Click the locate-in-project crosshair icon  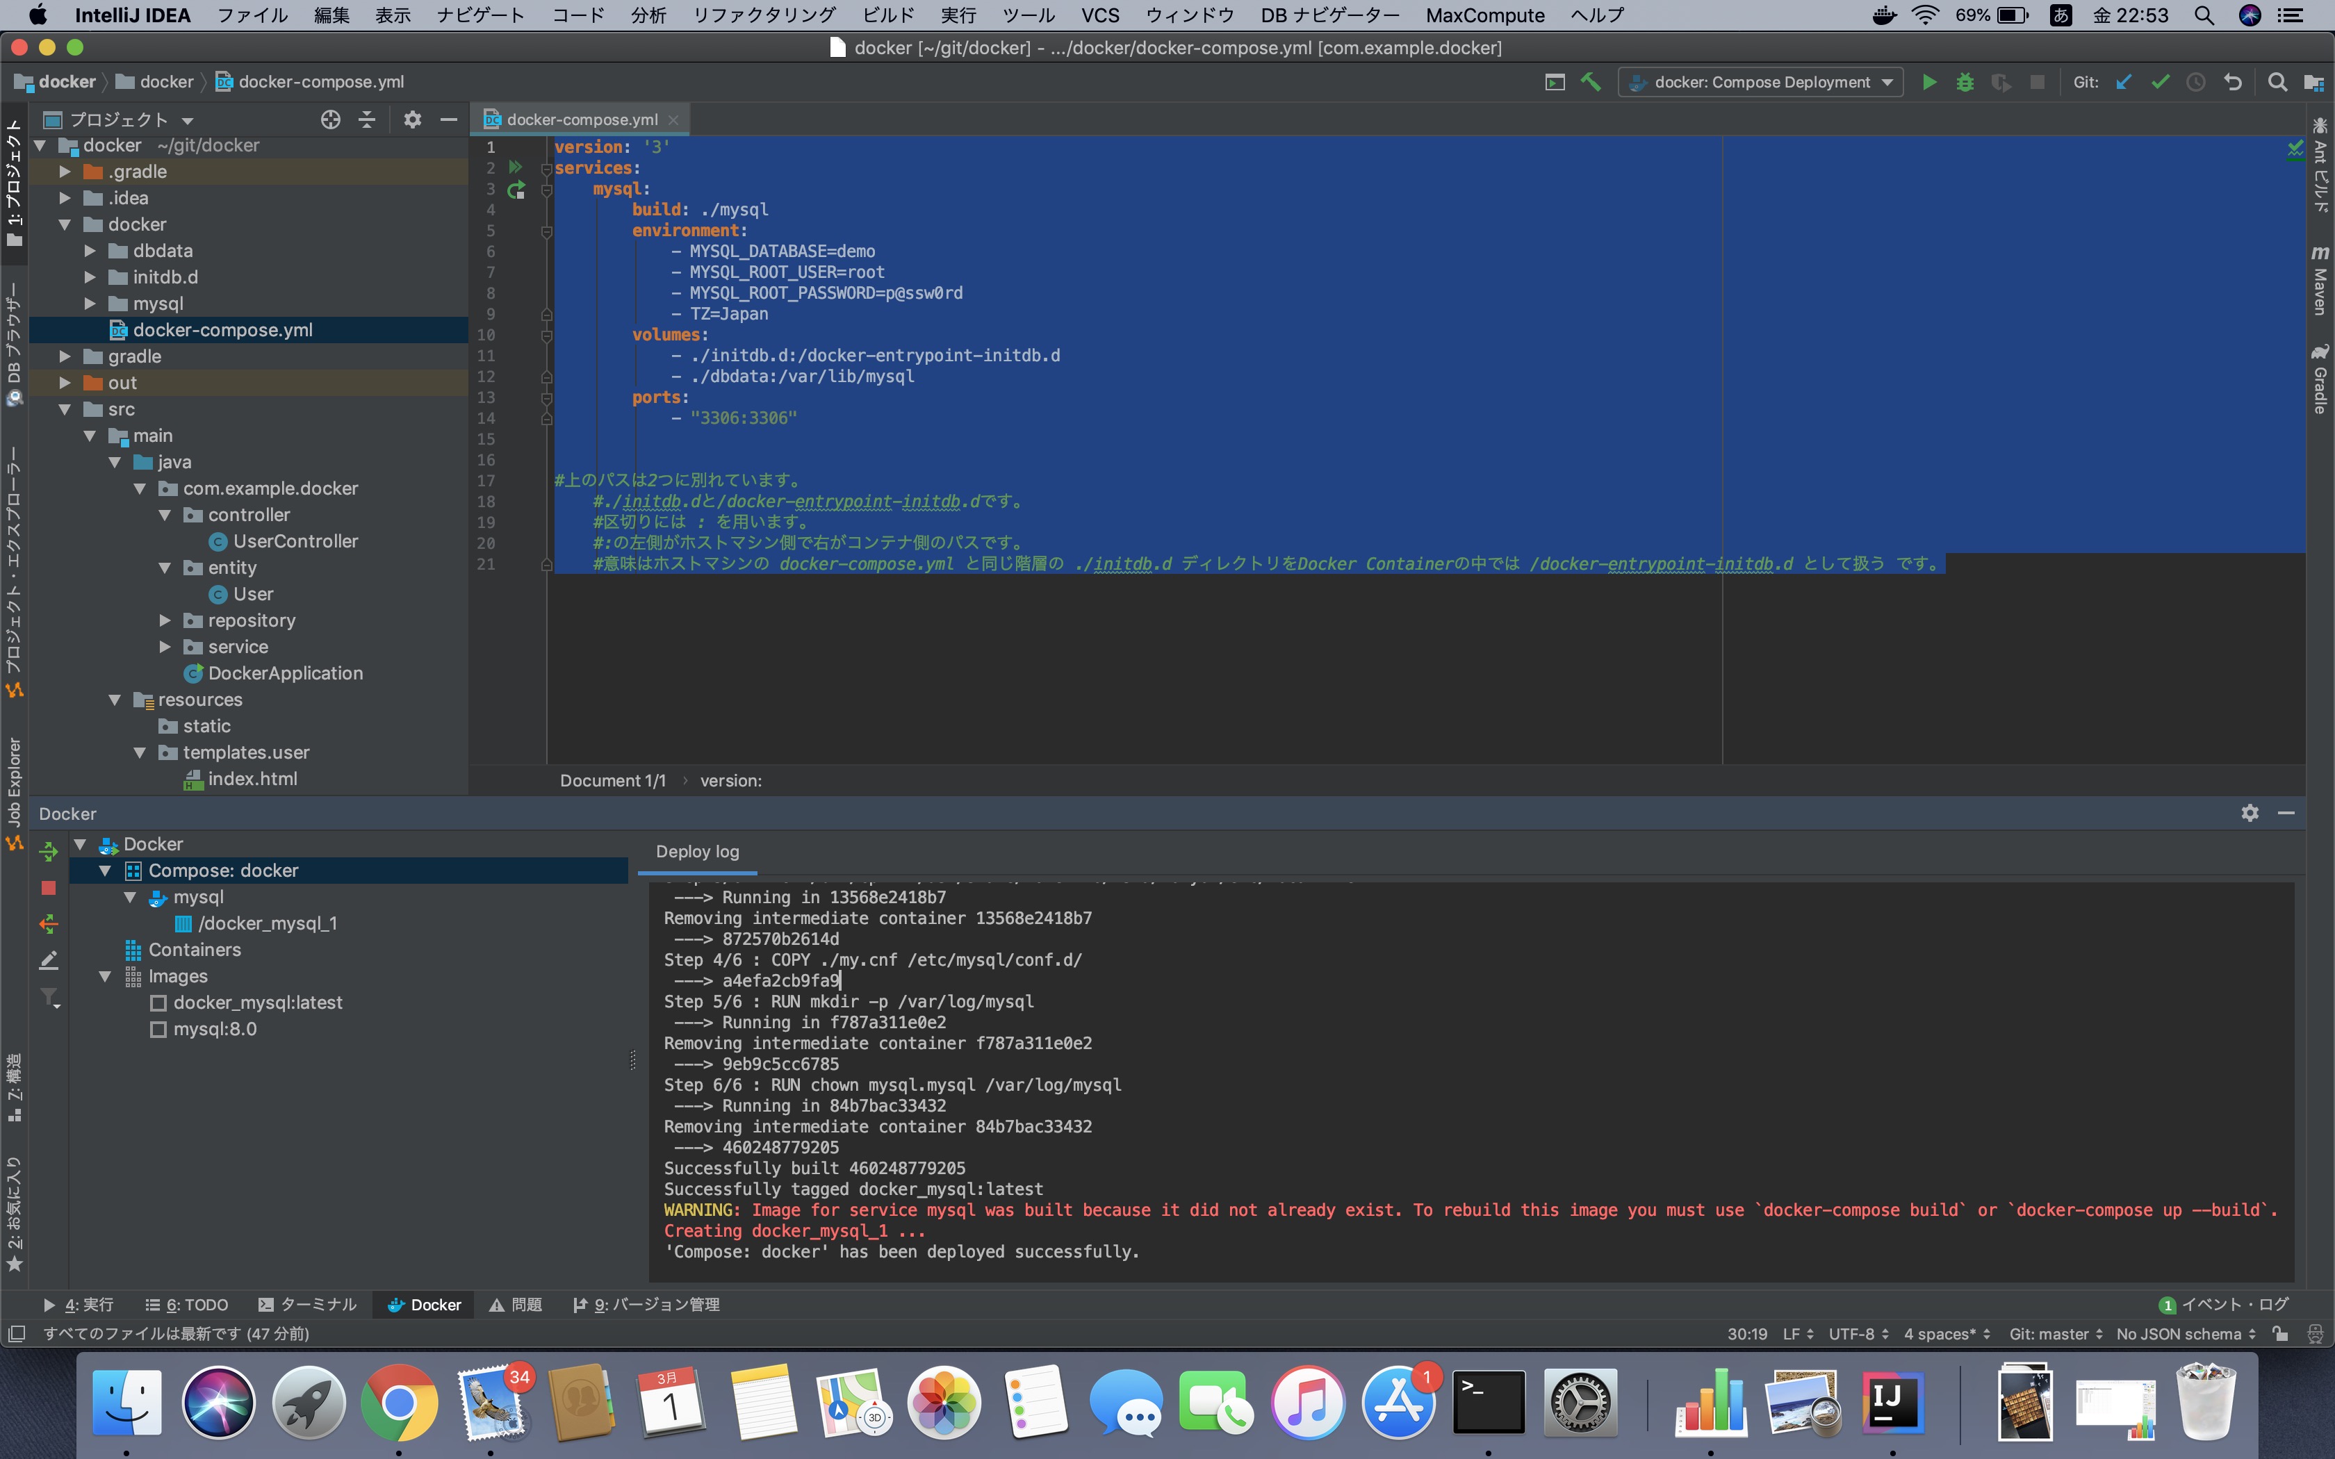coord(330,119)
